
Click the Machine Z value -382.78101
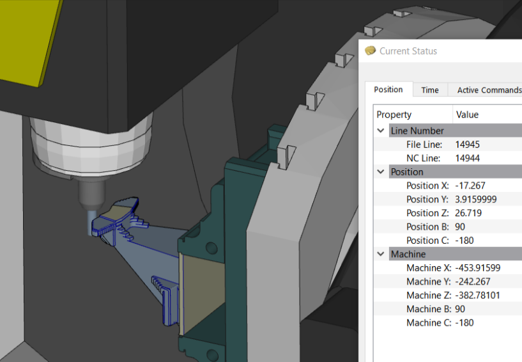[478, 295]
